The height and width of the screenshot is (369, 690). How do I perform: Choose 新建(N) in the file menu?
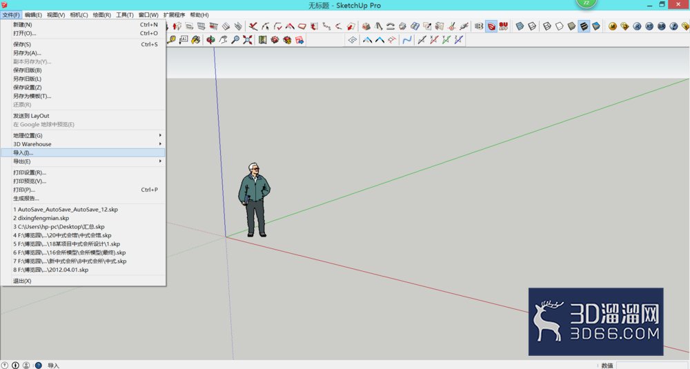83,25
